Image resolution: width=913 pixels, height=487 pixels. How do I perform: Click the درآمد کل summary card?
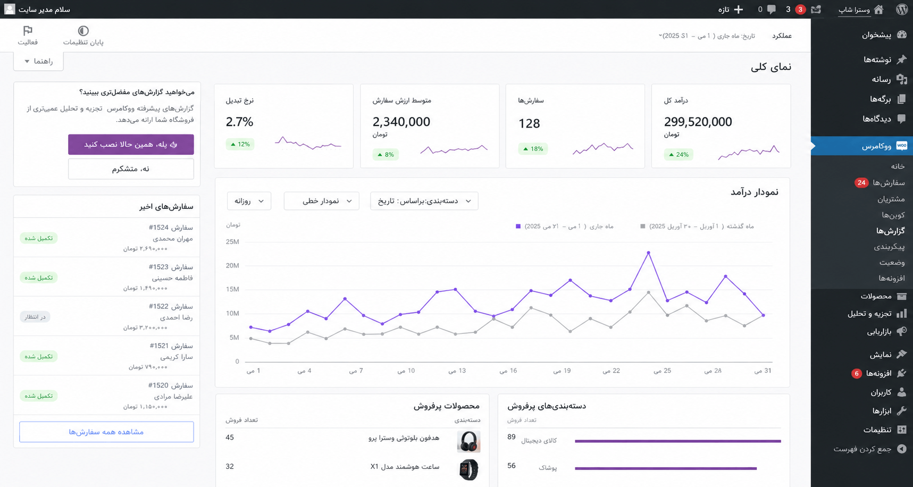point(721,126)
